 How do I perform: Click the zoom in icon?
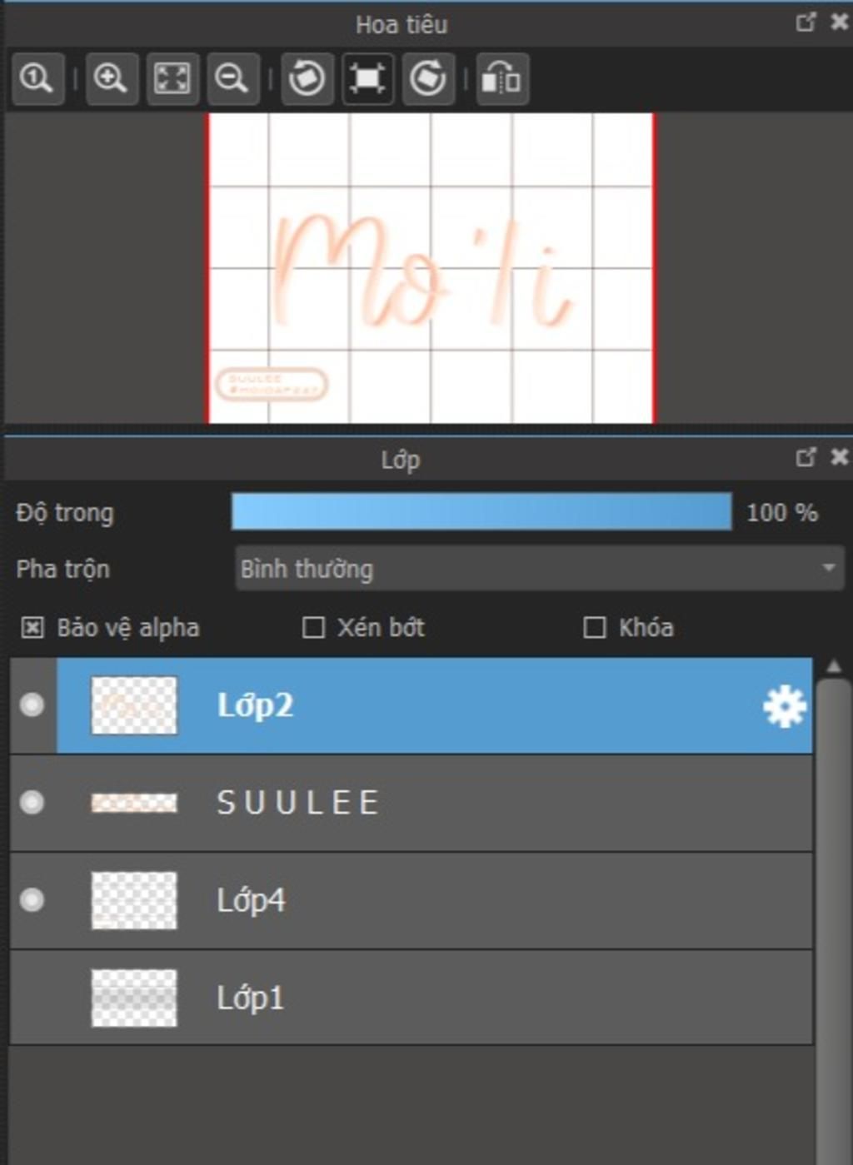111,79
